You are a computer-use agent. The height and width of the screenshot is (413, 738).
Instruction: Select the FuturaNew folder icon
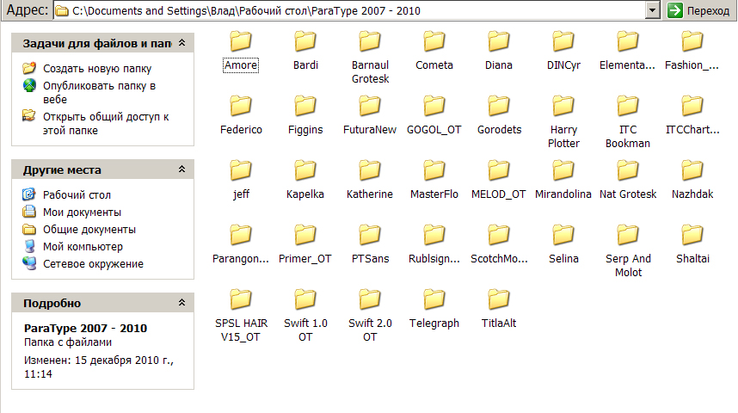coord(370,106)
